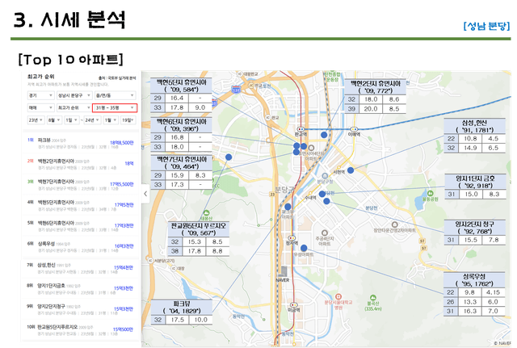The height and width of the screenshot is (348, 517).
Task: Click blue marker linked to 백현2단지 휴먼시아
Action: point(324,135)
